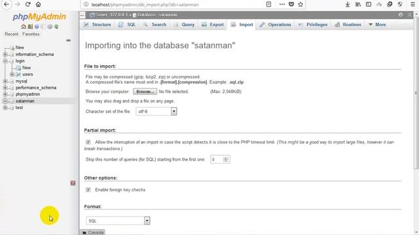Switch to the Structure tab
The width and height of the screenshot is (419, 235).
coord(98,25)
